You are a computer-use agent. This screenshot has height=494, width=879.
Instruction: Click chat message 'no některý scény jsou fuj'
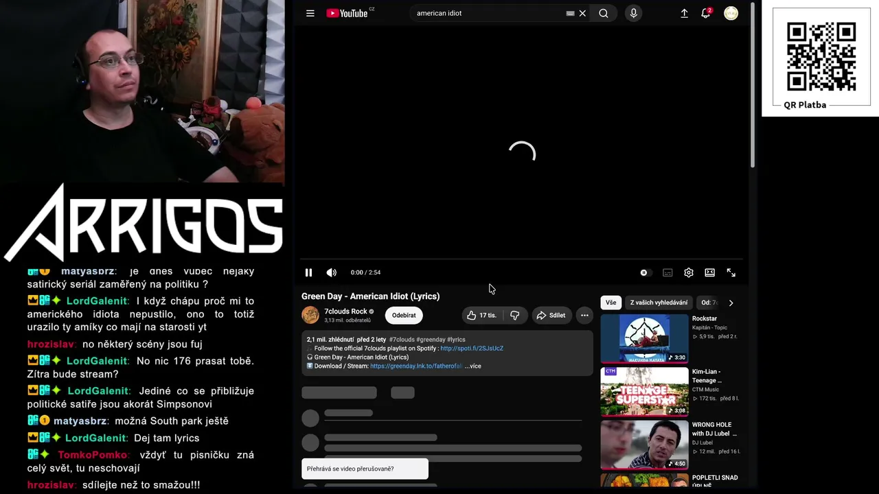point(142,344)
